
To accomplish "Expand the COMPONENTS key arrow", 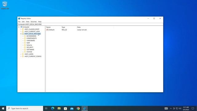I will (23, 38).
